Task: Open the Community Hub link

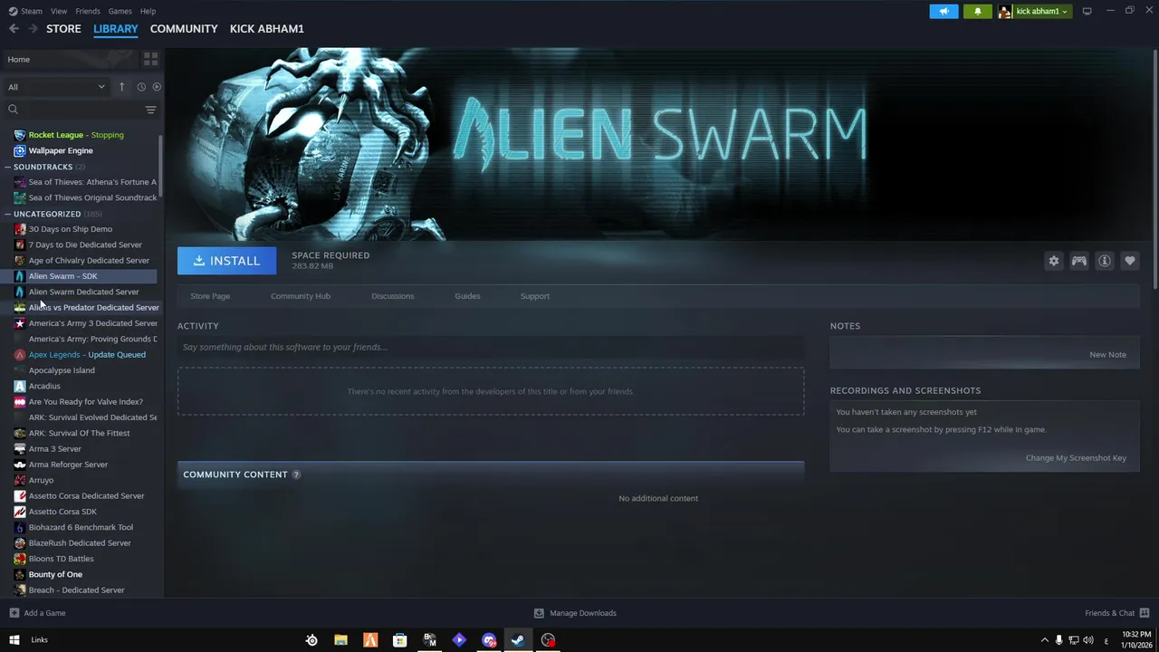Action: coord(301,296)
